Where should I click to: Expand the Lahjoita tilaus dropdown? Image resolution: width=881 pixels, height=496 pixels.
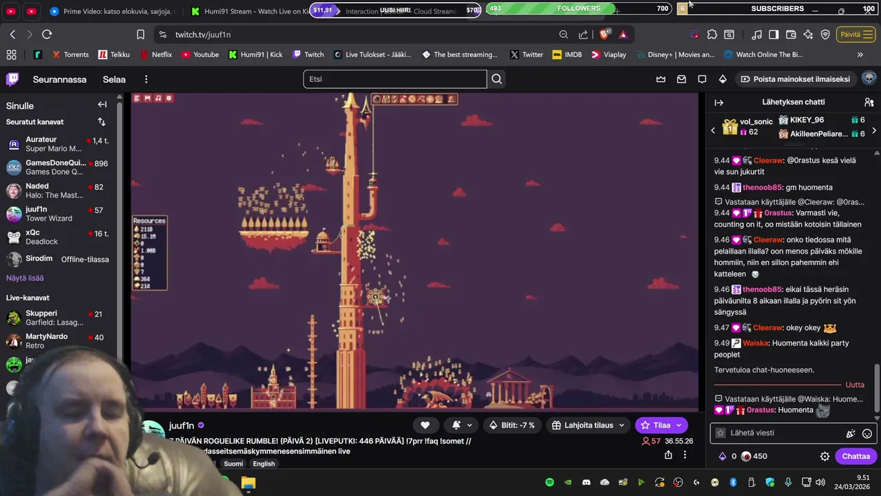pyautogui.click(x=589, y=425)
